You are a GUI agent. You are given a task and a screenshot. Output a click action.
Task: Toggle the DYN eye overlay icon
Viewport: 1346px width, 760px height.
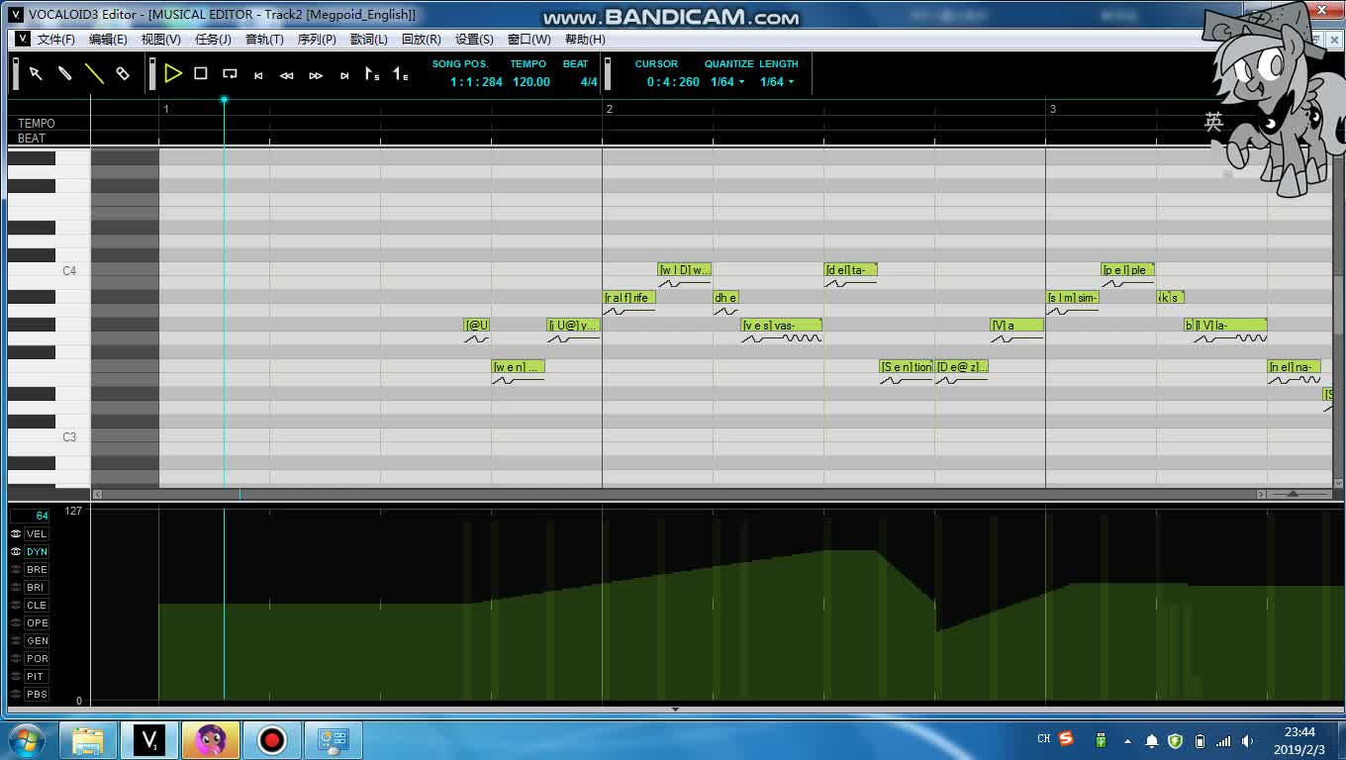pyautogui.click(x=16, y=552)
